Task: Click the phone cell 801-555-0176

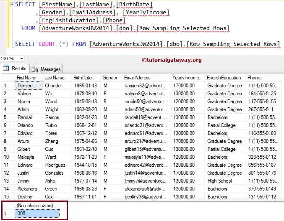Action: click(x=262, y=173)
